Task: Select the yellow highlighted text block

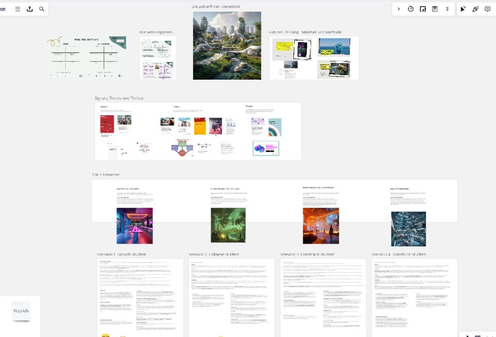Action: click(284, 46)
